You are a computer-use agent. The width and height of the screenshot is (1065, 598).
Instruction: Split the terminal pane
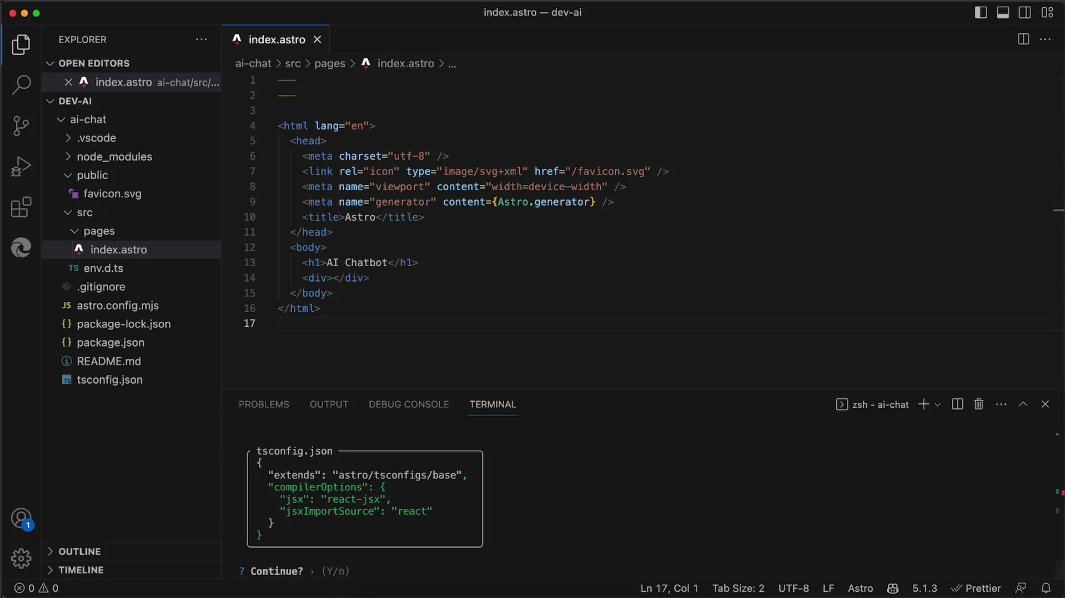point(957,404)
